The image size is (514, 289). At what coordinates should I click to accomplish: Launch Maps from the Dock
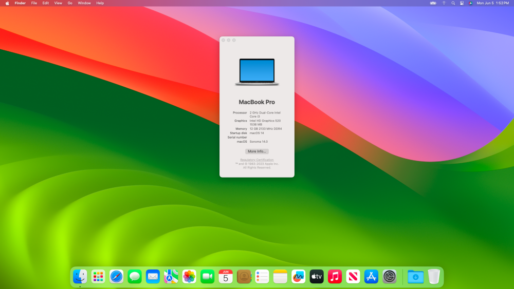[171, 277]
